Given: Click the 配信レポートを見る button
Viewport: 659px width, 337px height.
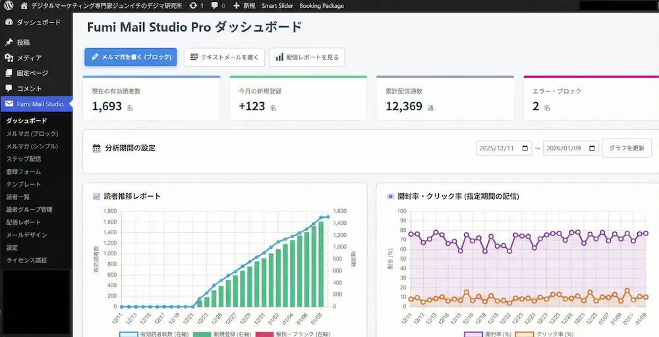Looking at the screenshot, I should pyautogui.click(x=306, y=57).
